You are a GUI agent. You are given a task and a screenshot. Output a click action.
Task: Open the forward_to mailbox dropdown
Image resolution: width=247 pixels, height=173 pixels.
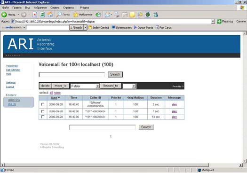click(129, 86)
